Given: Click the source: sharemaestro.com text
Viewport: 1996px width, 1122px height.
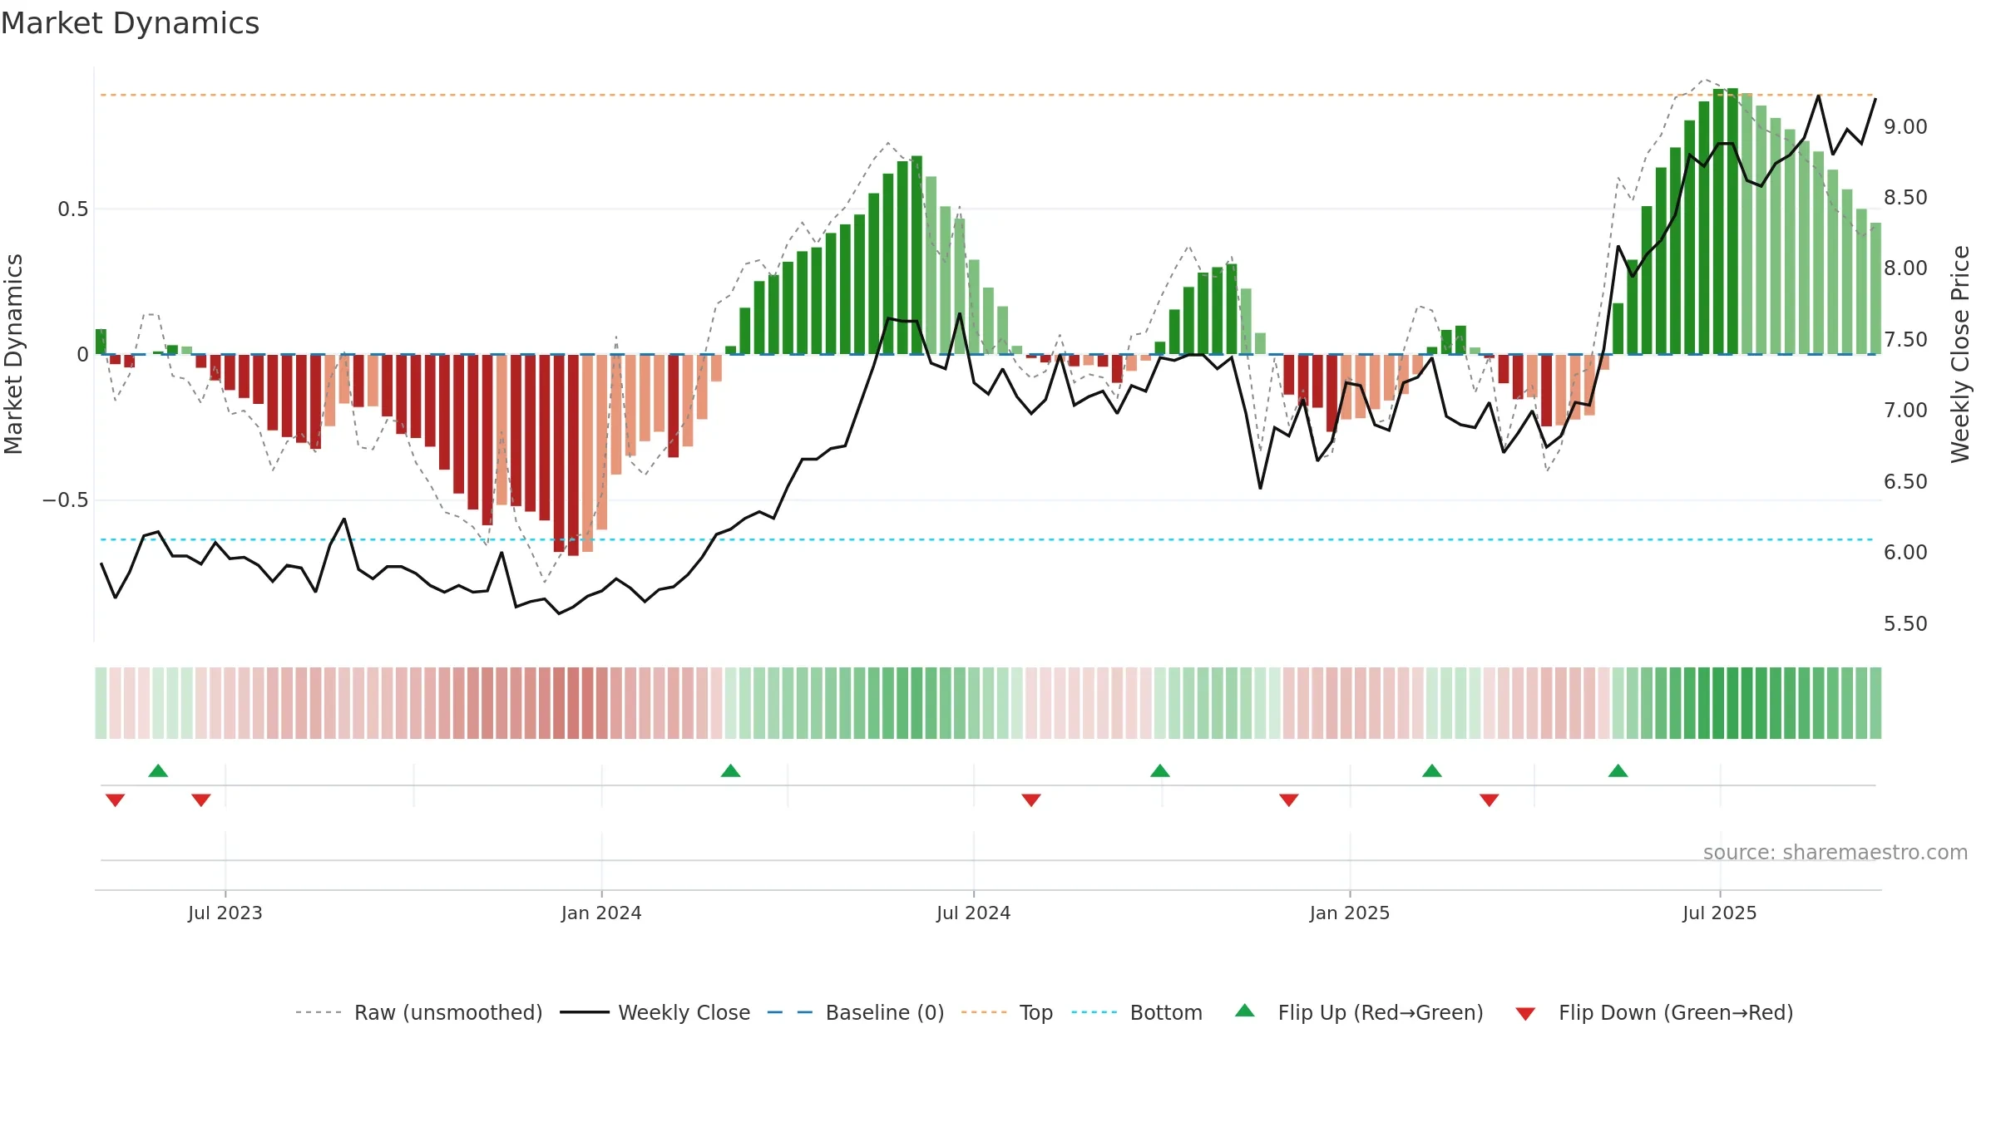Looking at the screenshot, I should tap(1835, 852).
